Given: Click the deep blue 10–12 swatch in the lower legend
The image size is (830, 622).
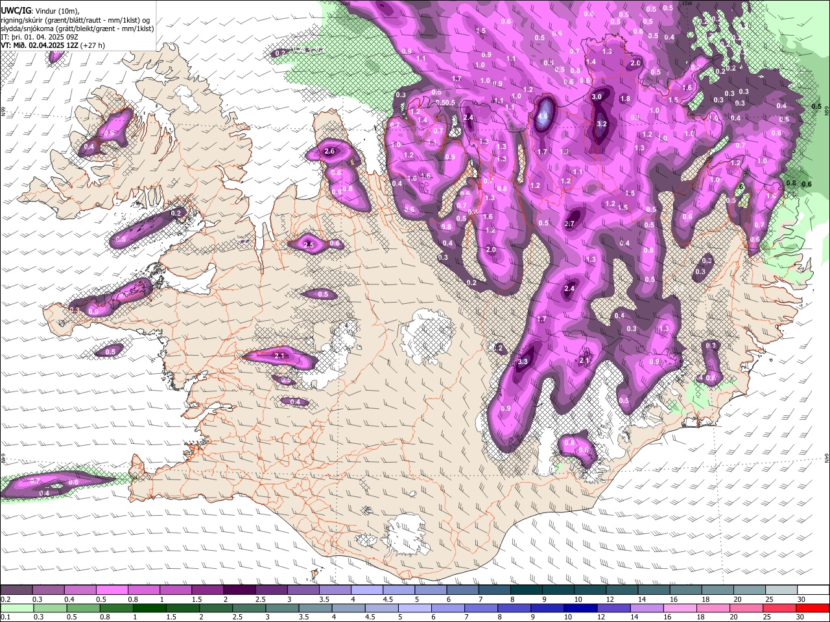Looking at the screenshot, I should (580, 608).
